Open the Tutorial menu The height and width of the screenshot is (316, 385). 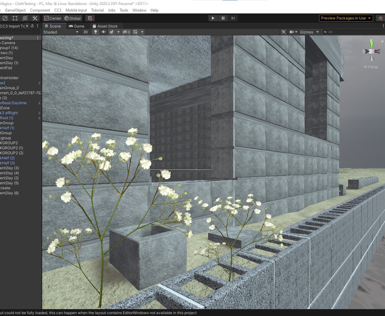pos(98,10)
